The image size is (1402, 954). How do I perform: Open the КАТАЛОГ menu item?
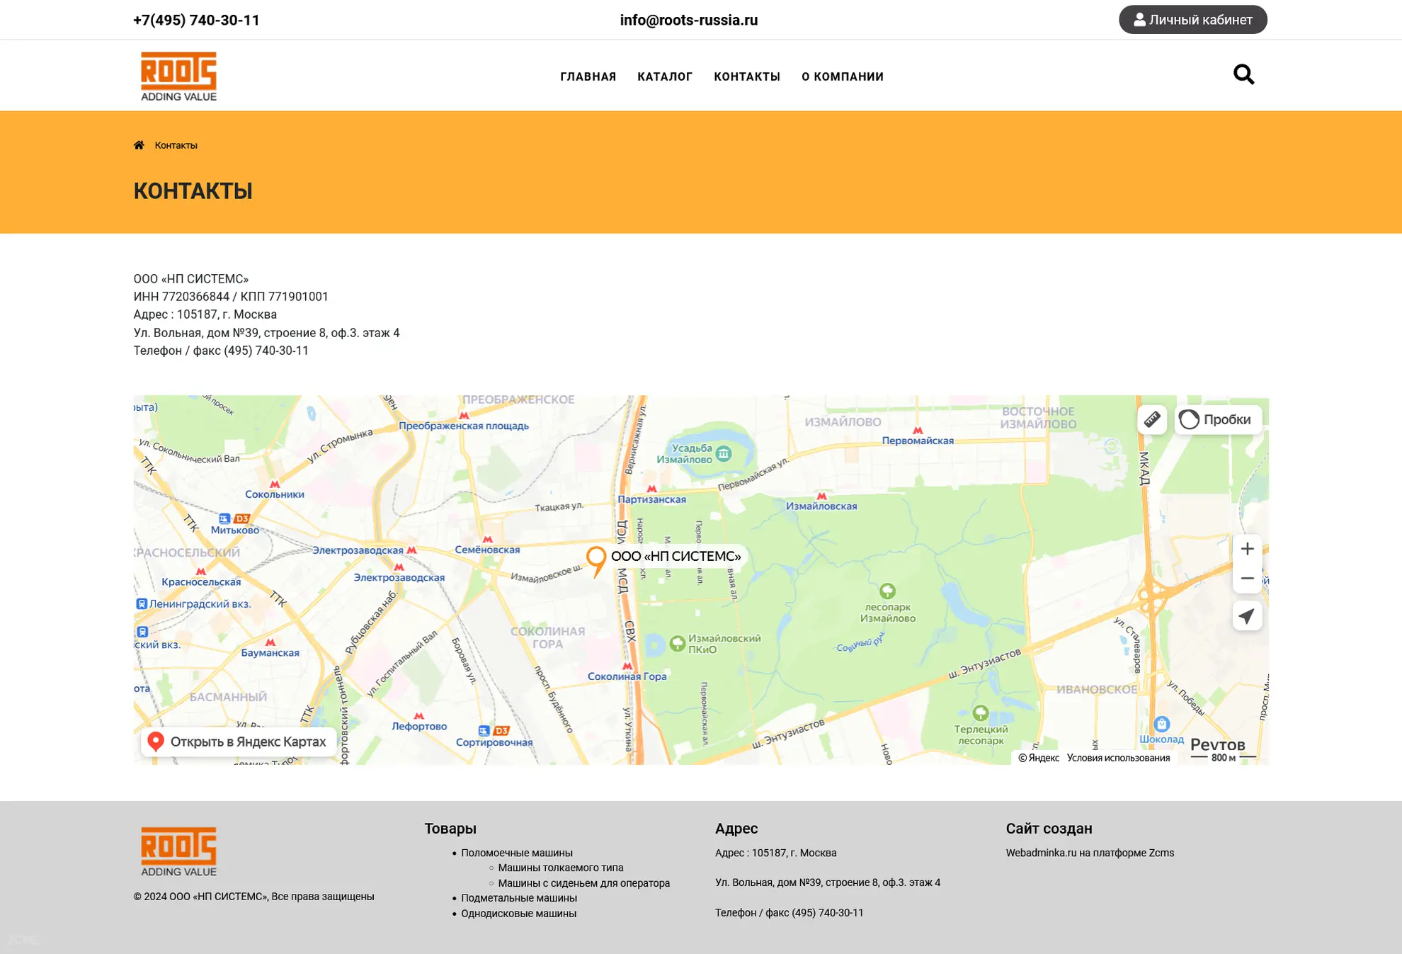click(664, 76)
